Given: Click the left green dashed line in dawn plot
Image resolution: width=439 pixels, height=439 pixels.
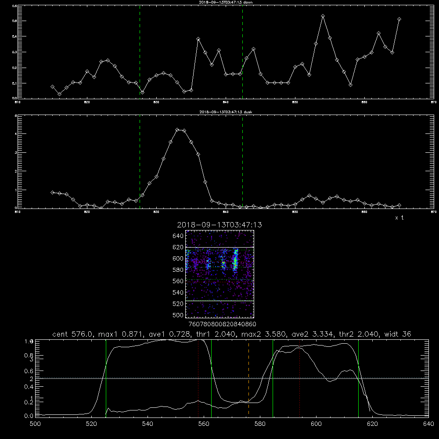Looking at the screenshot, I should 140,52.
